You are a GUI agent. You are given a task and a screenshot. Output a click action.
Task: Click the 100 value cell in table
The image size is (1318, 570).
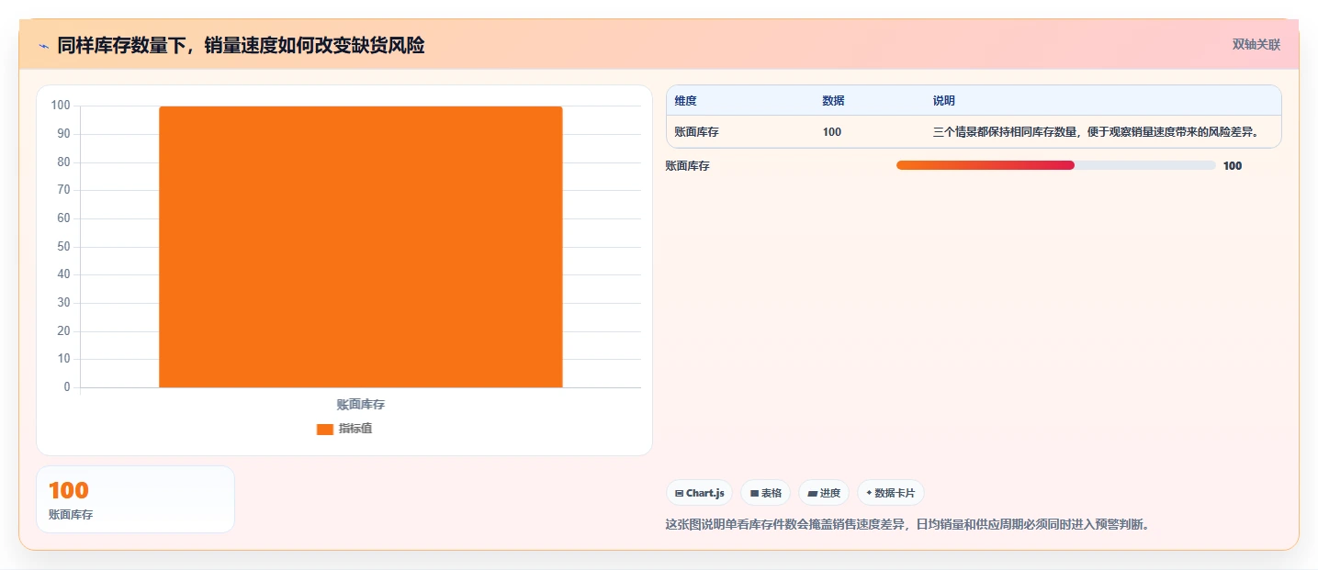click(832, 132)
